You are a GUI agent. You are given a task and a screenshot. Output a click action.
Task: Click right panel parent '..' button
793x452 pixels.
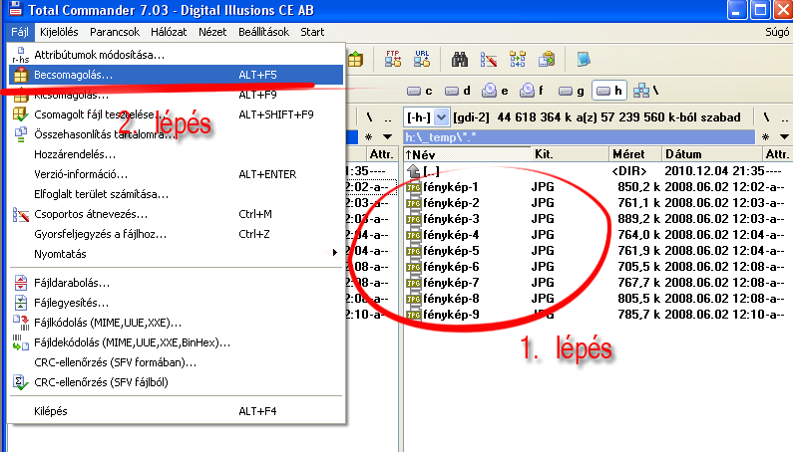tap(784, 117)
